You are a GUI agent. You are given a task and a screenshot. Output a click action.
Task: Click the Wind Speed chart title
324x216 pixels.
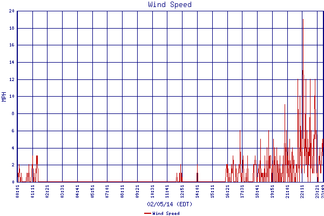(x=170, y=4)
